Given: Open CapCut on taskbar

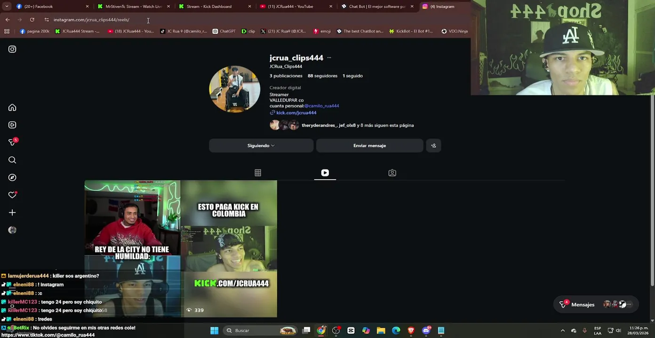Looking at the screenshot, I should tap(351, 330).
